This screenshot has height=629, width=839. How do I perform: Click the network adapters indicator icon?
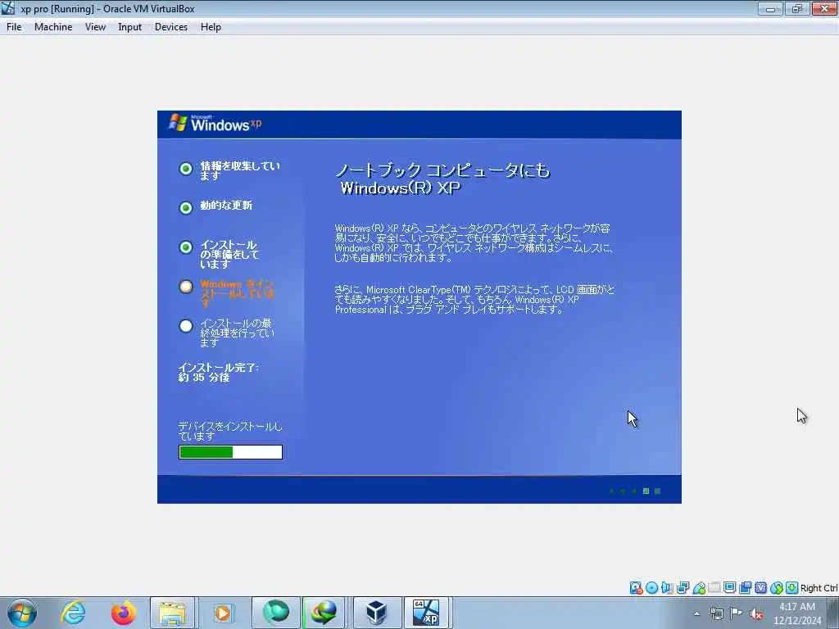tap(683, 588)
